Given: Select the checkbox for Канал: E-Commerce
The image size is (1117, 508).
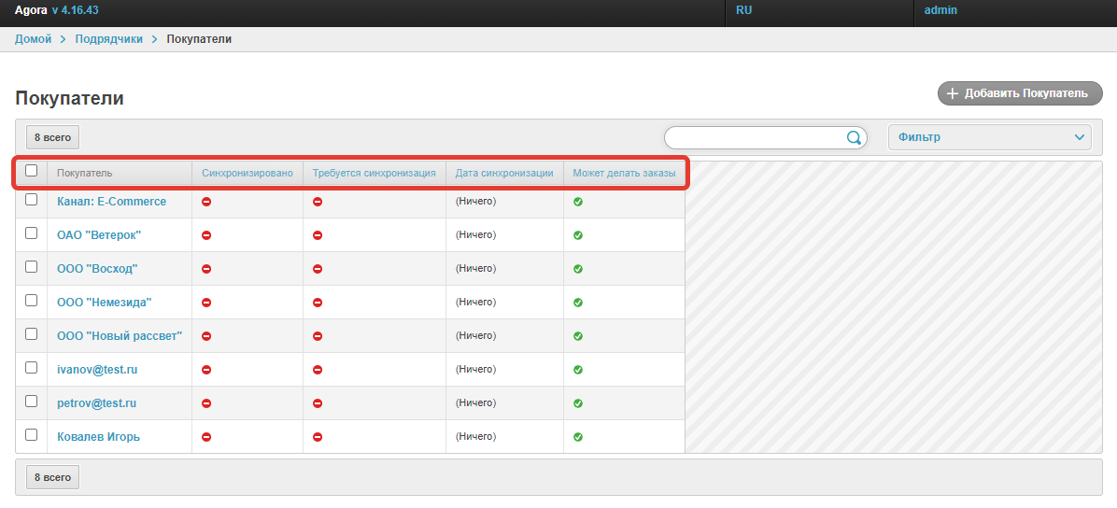Looking at the screenshot, I should tap(32, 200).
